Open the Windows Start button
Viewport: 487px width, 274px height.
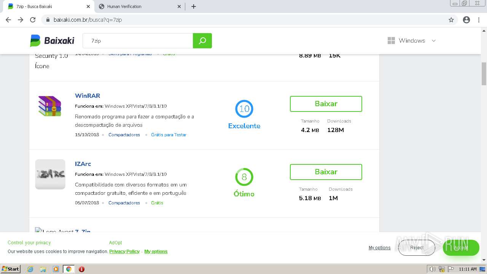point(11,269)
